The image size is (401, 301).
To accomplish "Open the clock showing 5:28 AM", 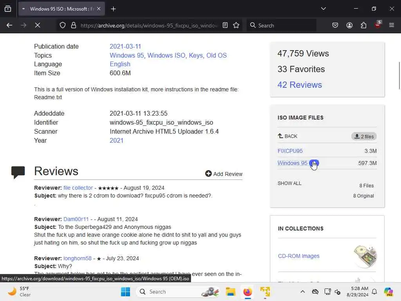I will coord(358,292).
